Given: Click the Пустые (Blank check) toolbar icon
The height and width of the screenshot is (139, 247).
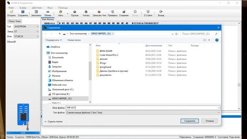Looking at the screenshot, I should (x=74, y=14).
